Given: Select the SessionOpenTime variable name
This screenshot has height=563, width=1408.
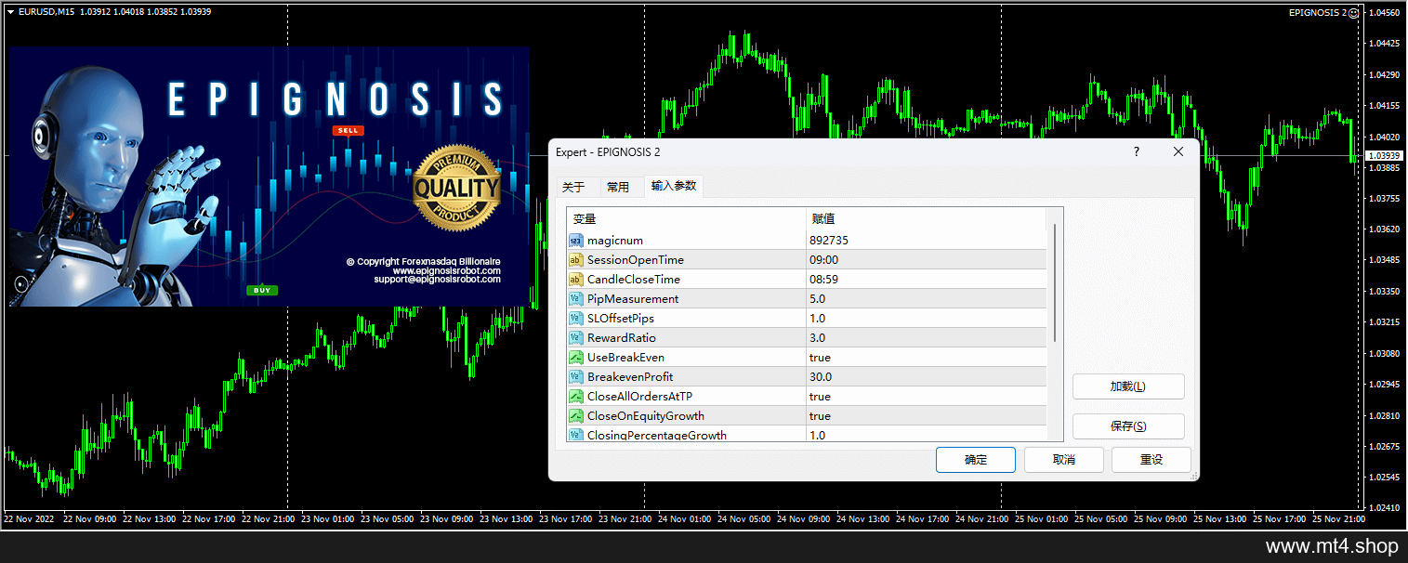Looking at the screenshot, I should [636, 260].
